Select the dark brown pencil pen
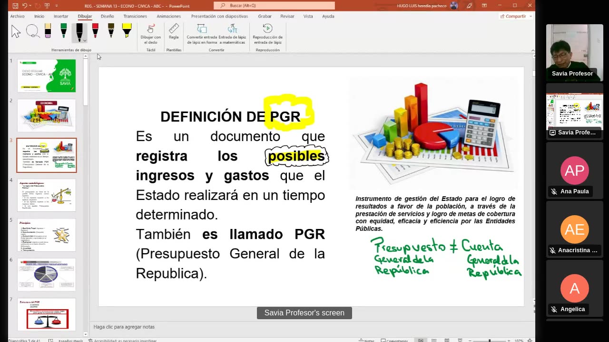Viewport: 609px width, 342px height. pos(111,31)
